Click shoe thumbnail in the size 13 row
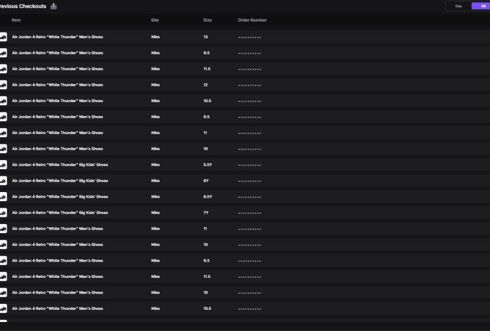 3,37
